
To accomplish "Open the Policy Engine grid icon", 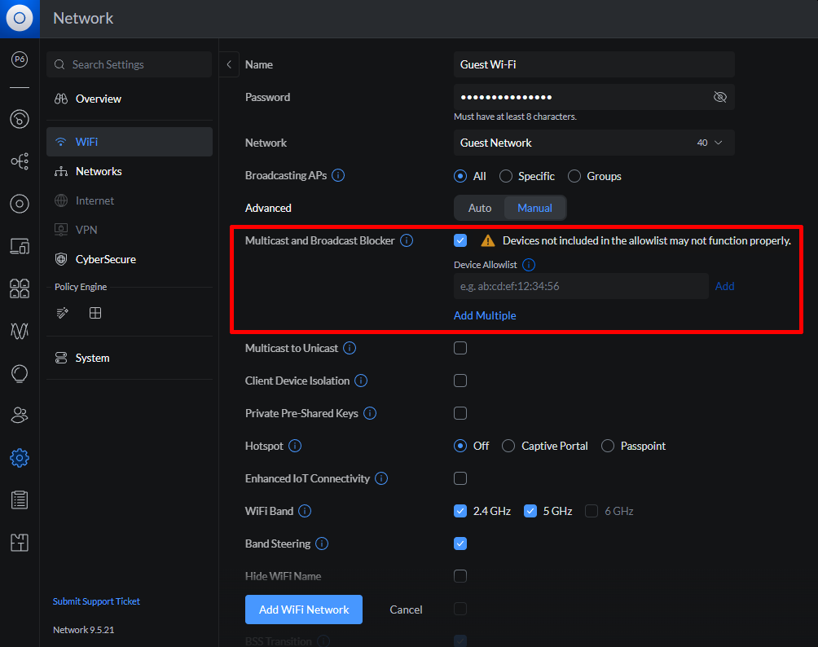I will [x=95, y=313].
